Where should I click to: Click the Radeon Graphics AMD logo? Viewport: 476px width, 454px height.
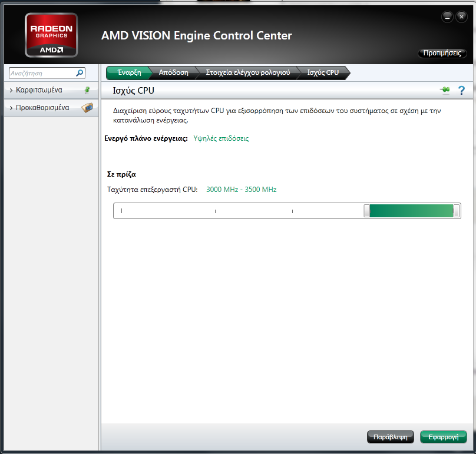point(51,35)
